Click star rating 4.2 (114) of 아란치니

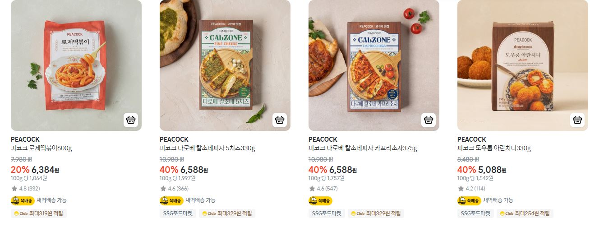pos(471,189)
